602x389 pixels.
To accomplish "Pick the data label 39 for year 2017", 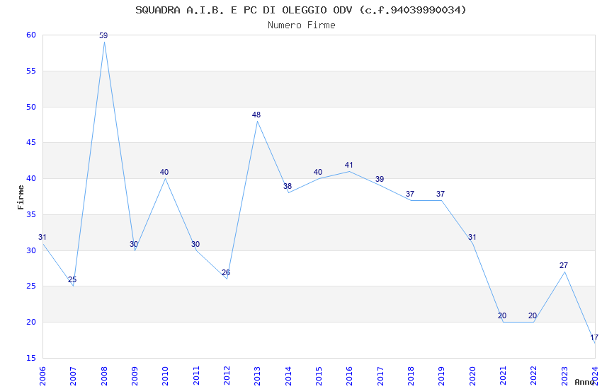I will (380, 179).
